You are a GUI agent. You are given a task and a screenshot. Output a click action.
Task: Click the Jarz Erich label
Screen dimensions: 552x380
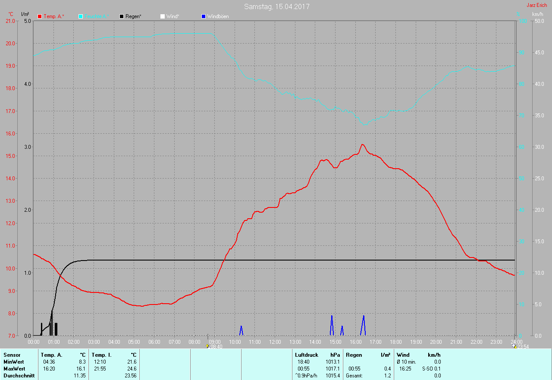536,5
